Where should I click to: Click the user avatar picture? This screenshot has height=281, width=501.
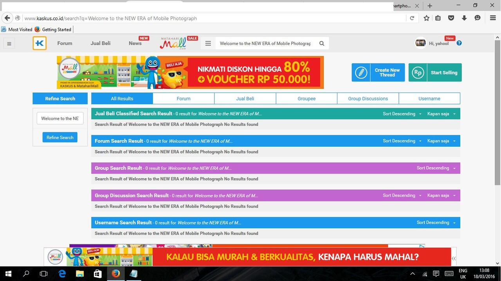click(420, 43)
